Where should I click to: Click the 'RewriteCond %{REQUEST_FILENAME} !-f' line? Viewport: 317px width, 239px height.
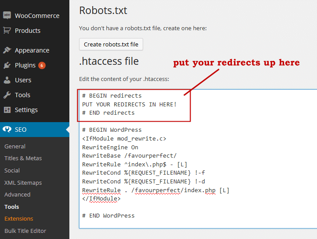tap(144, 173)
